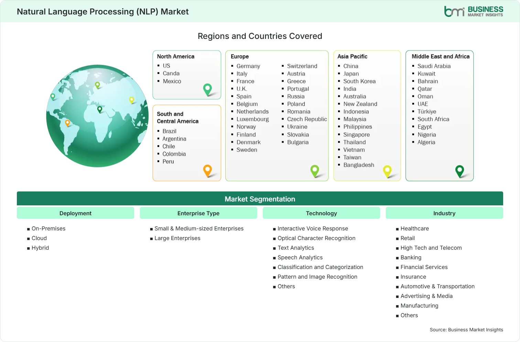The image size is (520, 342).
Task: Click the Regions and Countries Covered title
Action: [x=260, y=36]
